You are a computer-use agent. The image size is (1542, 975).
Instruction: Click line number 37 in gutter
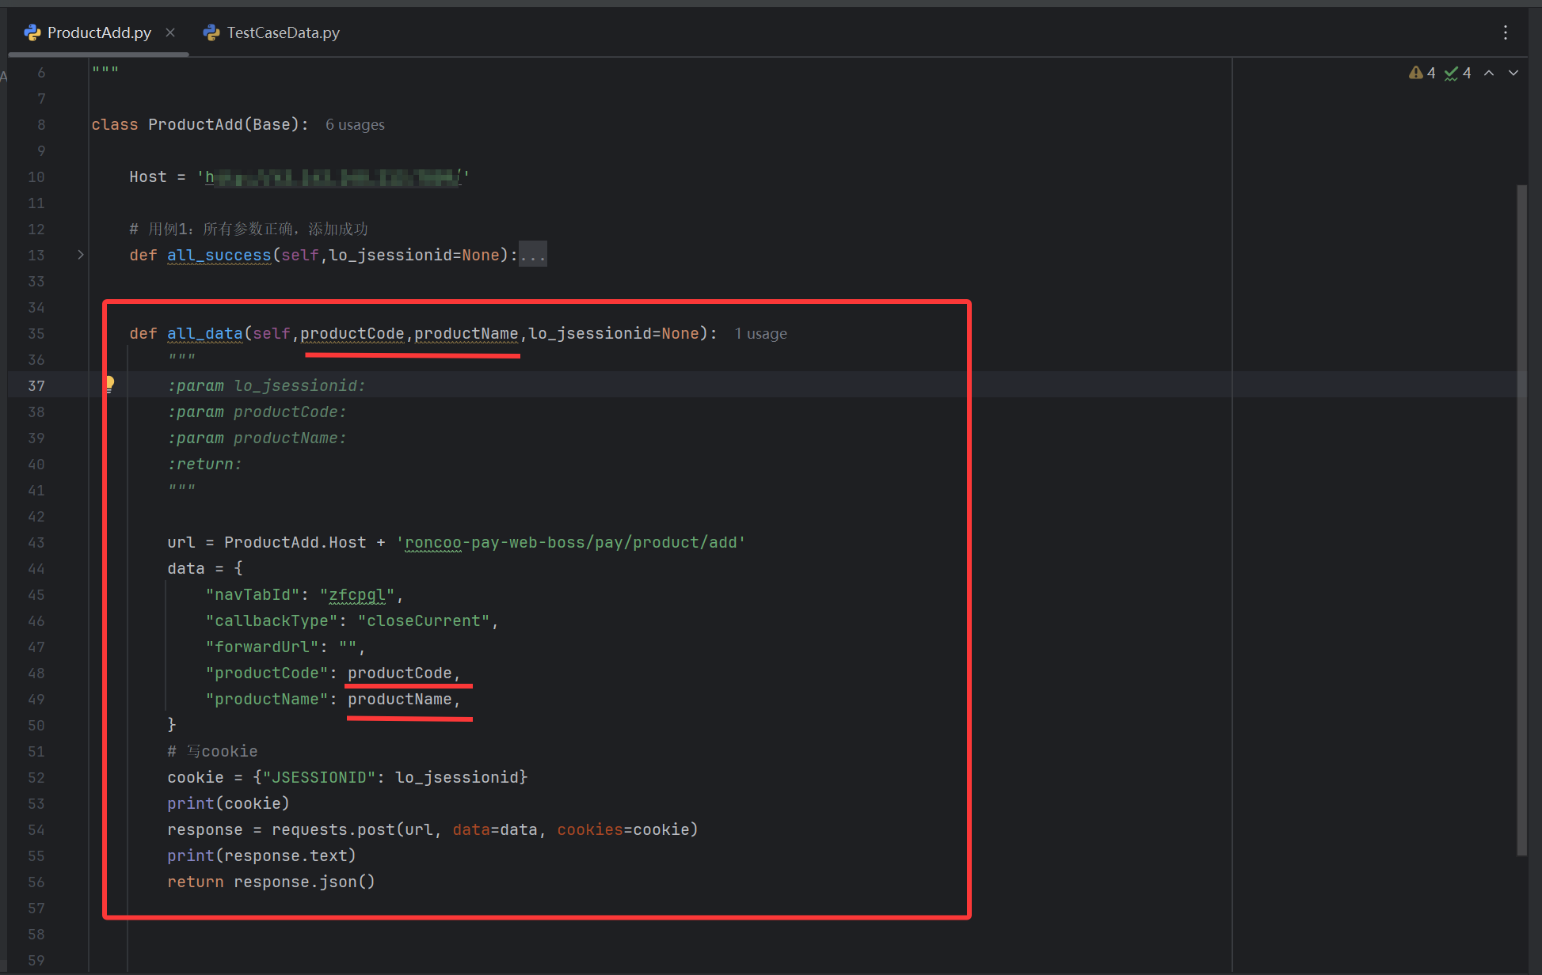pyautogui.click(x=36, y=385)
